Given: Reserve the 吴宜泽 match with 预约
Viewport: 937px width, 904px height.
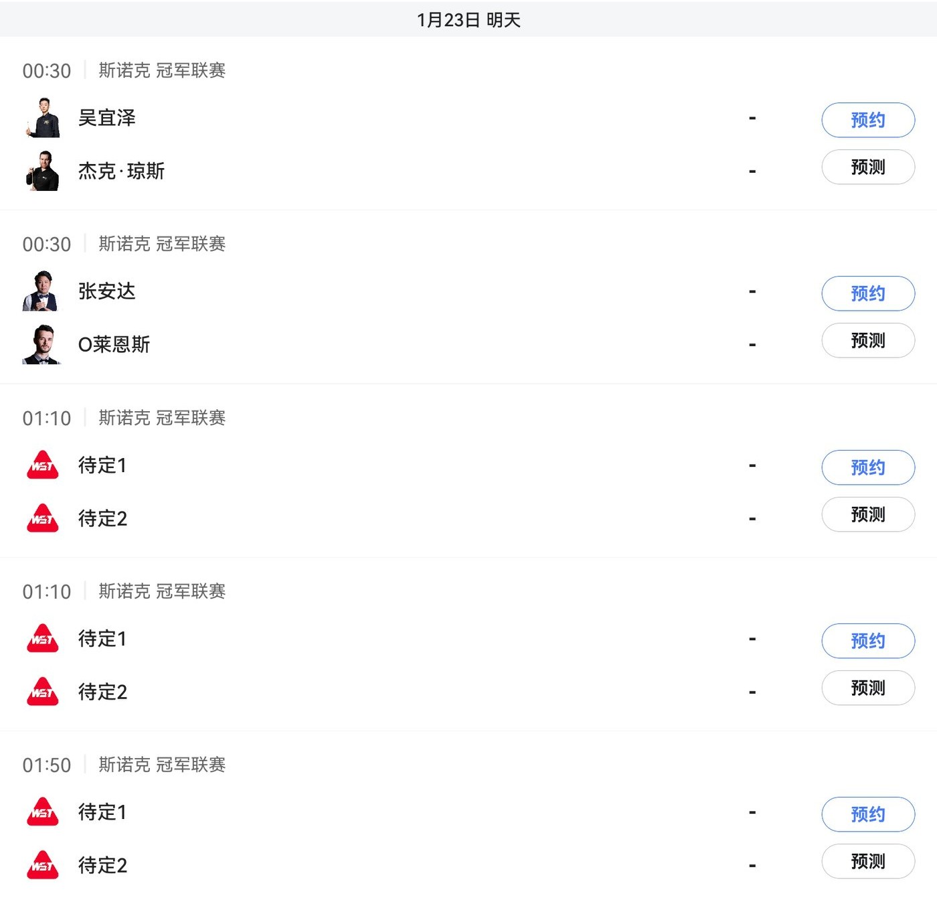Looking at the screenshot, I should point(867,120).
